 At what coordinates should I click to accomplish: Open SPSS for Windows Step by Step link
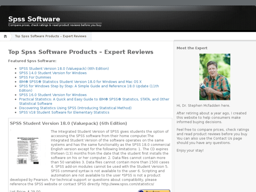[89, 88]
